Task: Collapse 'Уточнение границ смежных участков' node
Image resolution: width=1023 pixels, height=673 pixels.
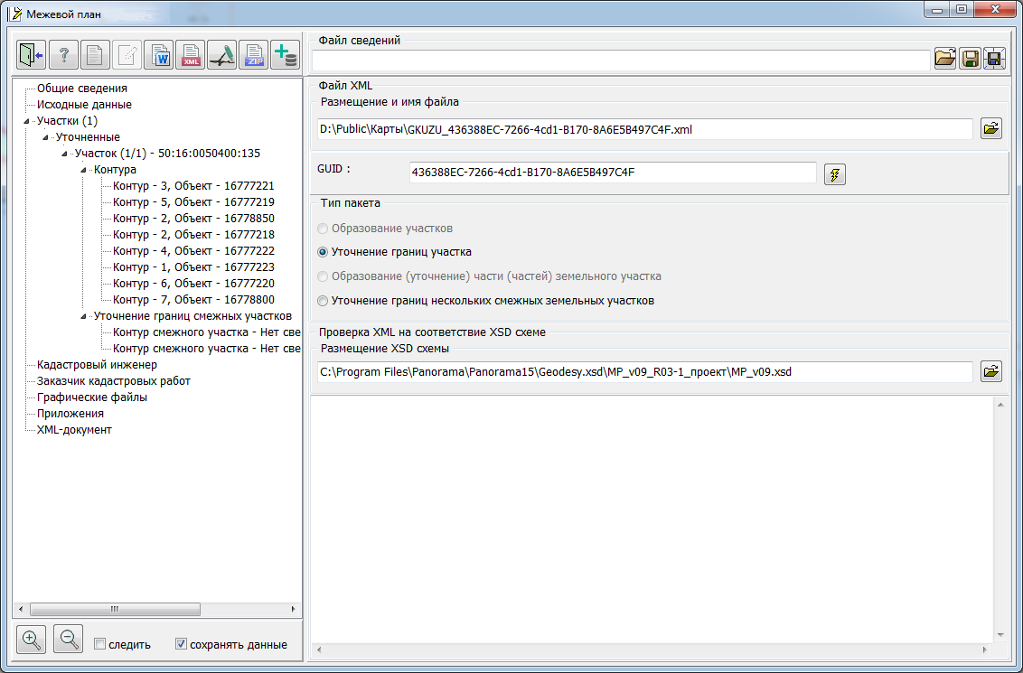Action: click(x=84, y=316)
